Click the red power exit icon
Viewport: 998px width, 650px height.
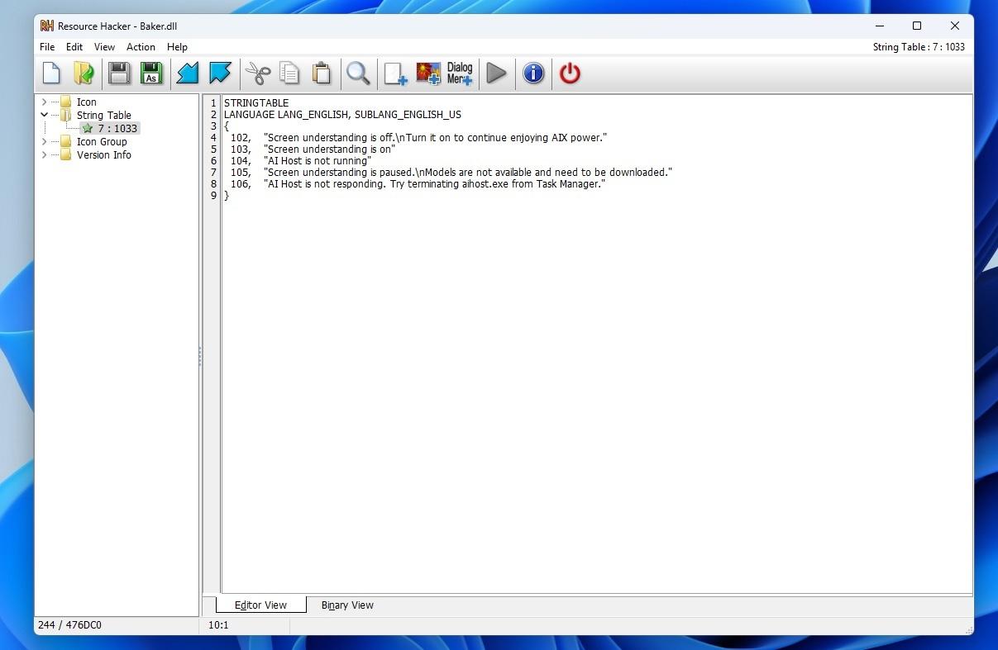tap(570, 74)
